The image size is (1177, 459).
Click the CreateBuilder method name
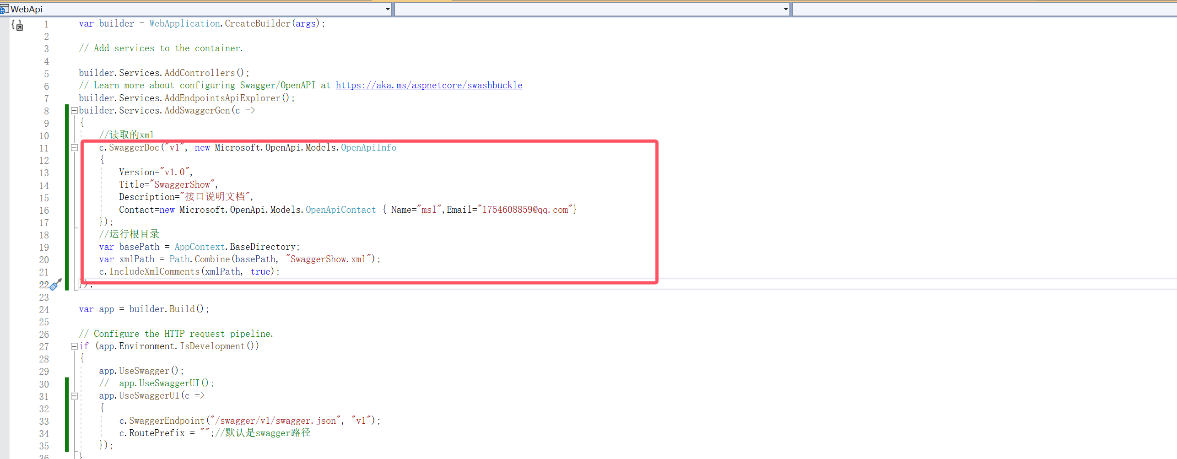(x=258, y=23)
